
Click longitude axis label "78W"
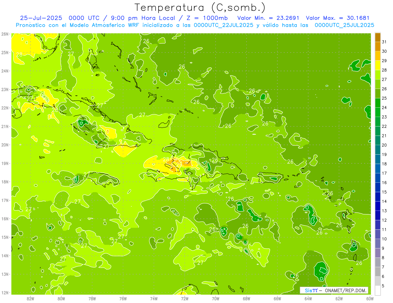point(92,298)
